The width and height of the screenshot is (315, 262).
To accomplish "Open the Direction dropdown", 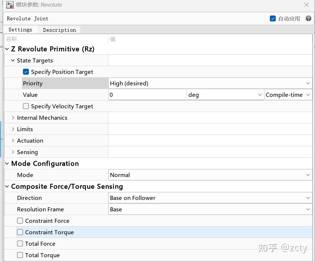I will (x=210, y=198).
